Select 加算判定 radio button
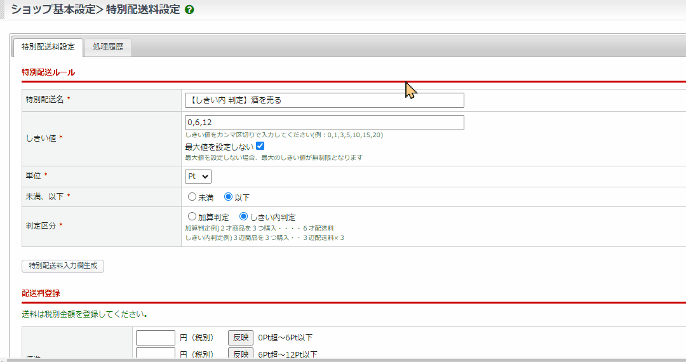Screen dimensions: 686x362 192,217
